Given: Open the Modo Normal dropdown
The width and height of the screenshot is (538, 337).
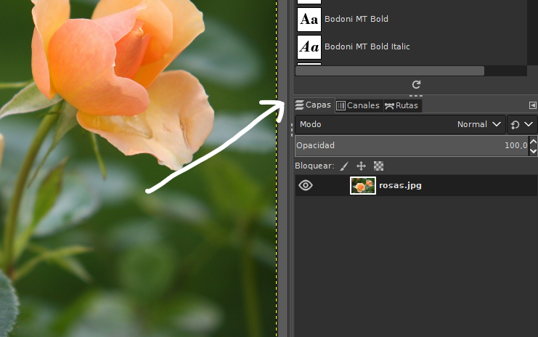Looking at the screenshot, I should pos(401,124).
